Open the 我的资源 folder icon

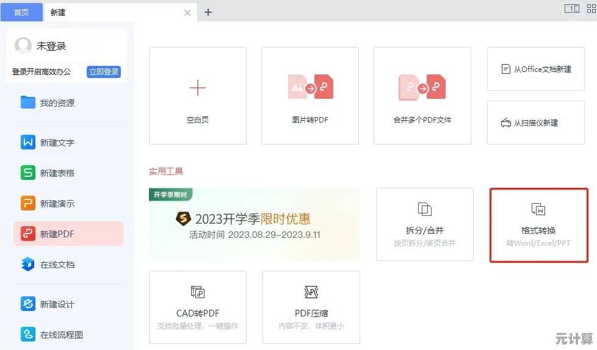(28, 102)
